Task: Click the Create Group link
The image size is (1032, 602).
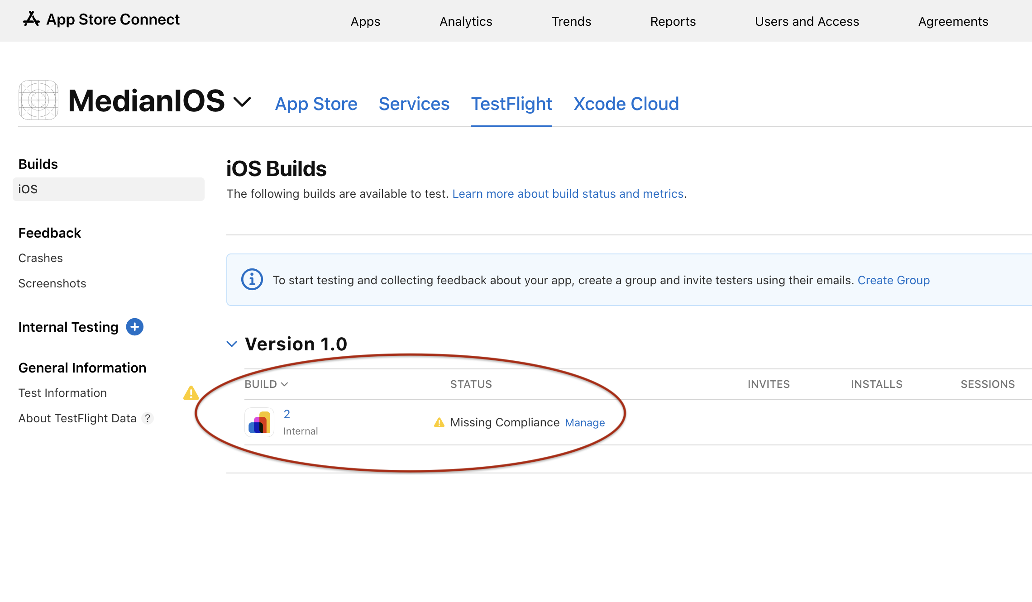Action: (893, 280)
